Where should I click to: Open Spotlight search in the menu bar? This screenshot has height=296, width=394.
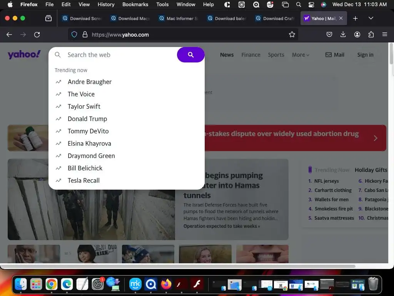tap(299, 5)
